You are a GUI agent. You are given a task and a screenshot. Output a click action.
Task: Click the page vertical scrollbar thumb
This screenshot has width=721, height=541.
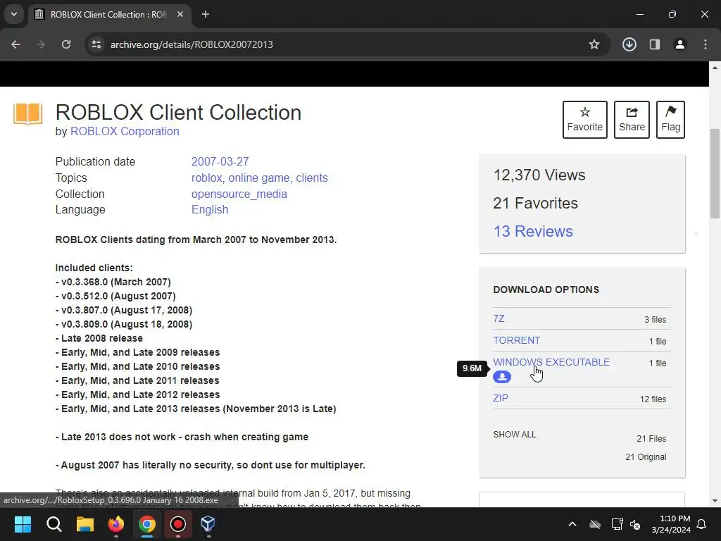tap(715, 173)
